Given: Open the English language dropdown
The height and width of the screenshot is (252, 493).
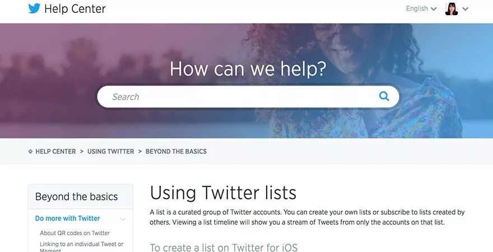Looking at the screenshot, I should 421,8.
